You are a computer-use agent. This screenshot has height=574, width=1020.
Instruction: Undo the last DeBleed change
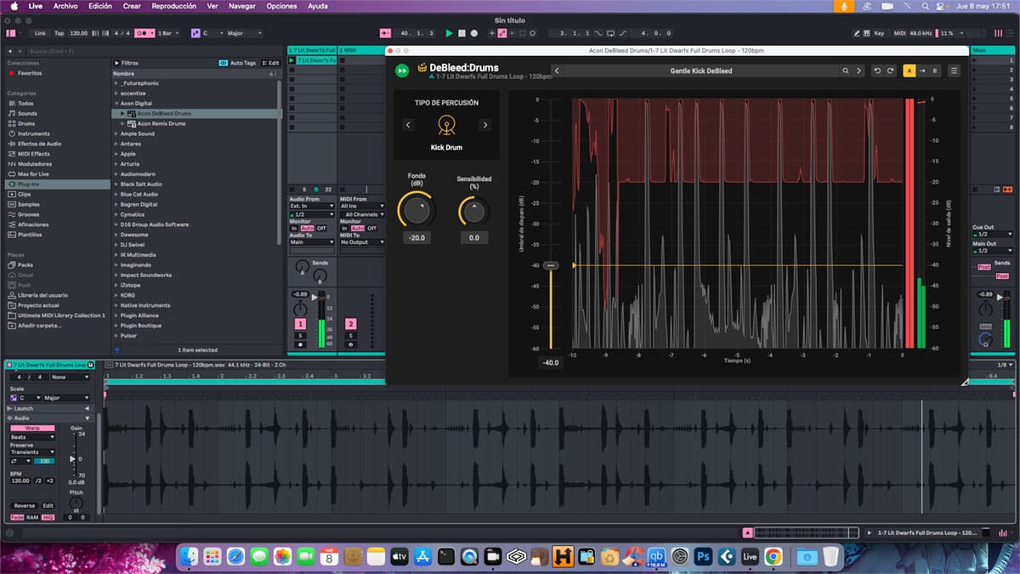878,71
